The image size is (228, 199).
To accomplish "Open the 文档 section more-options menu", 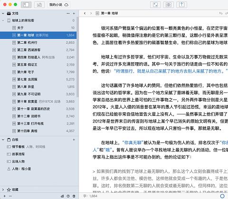I will point(68,13).
